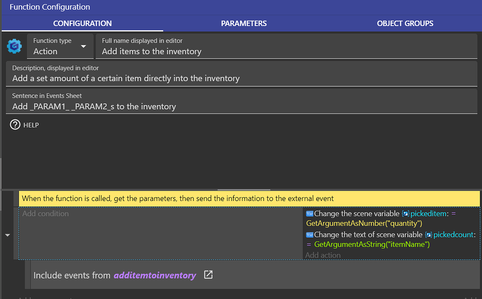Click the Var icon on the text variable action

coord(309,234)
